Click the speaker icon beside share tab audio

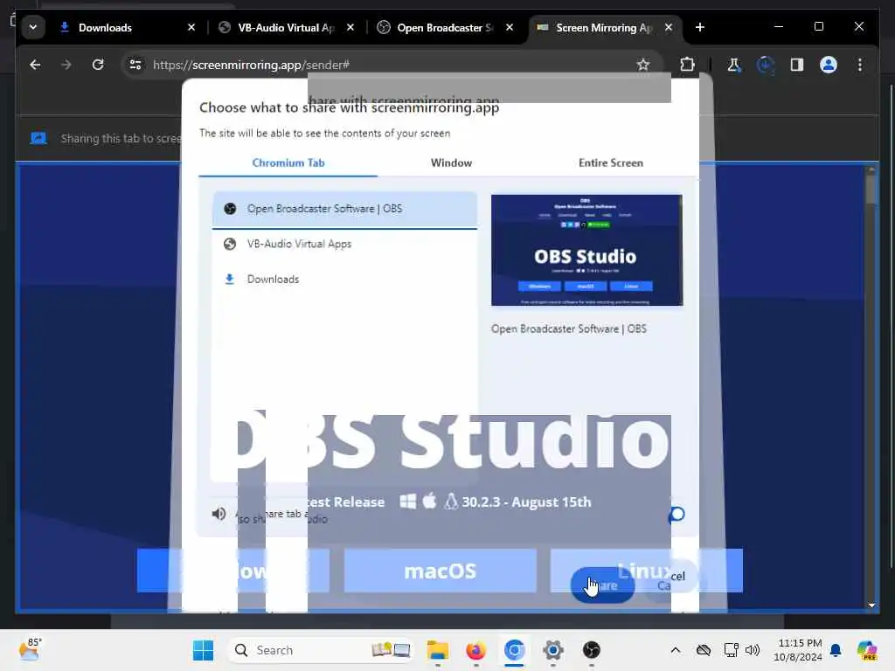219,514
